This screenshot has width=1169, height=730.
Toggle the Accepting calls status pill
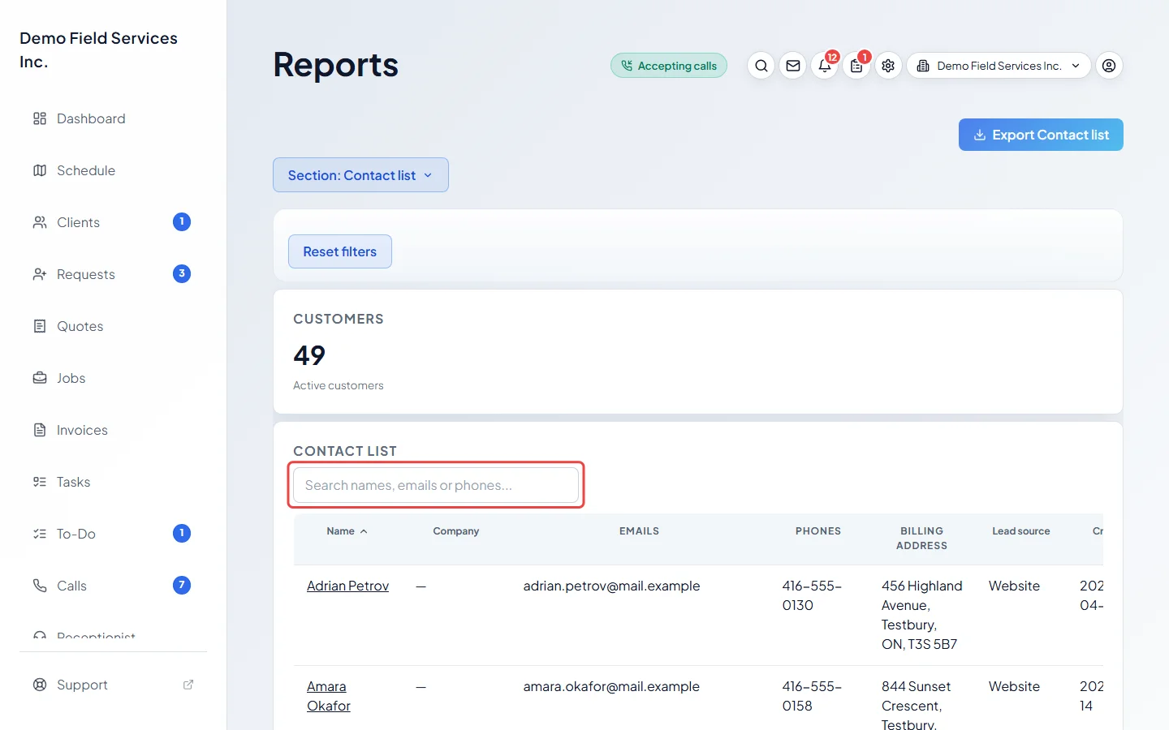669,66
